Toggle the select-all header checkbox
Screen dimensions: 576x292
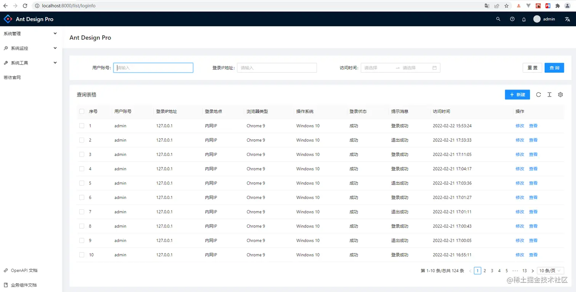point(82,111)
